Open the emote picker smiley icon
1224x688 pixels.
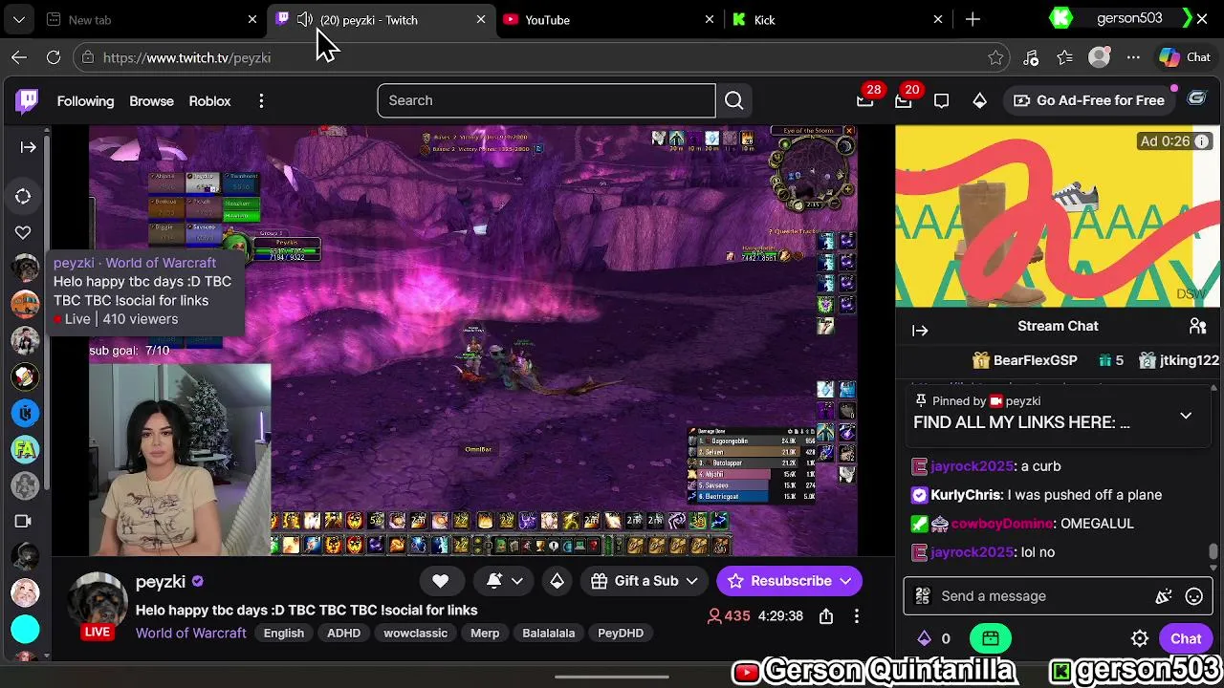1193,596
